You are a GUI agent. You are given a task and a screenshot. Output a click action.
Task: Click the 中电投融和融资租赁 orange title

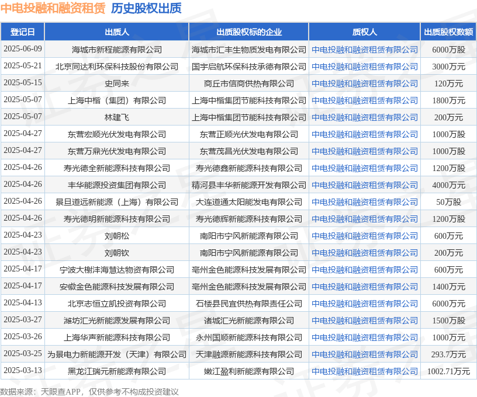click(53, 8)
